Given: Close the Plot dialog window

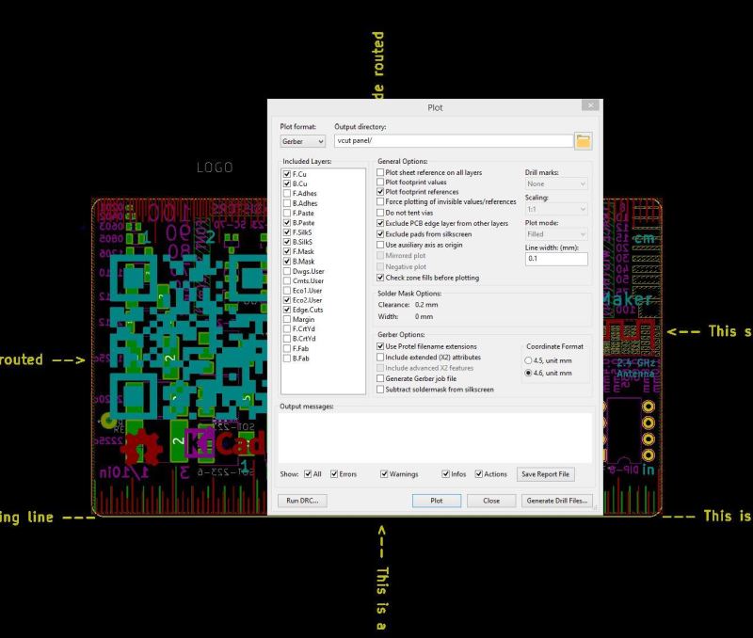Looking at the screenshot, I should 591,105.
